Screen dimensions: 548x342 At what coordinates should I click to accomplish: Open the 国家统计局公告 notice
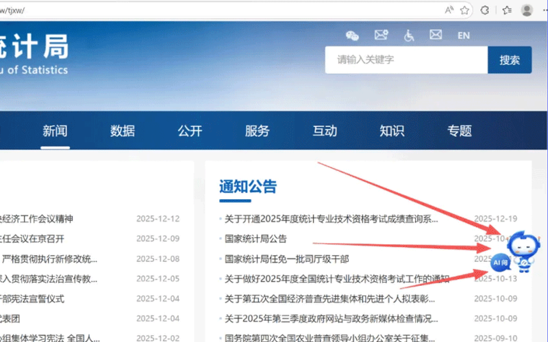pos(256,239)
